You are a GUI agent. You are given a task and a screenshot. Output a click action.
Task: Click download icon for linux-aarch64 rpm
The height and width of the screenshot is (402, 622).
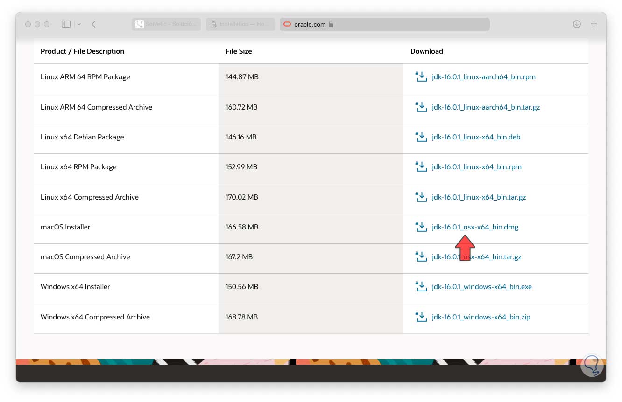[421, 76]
